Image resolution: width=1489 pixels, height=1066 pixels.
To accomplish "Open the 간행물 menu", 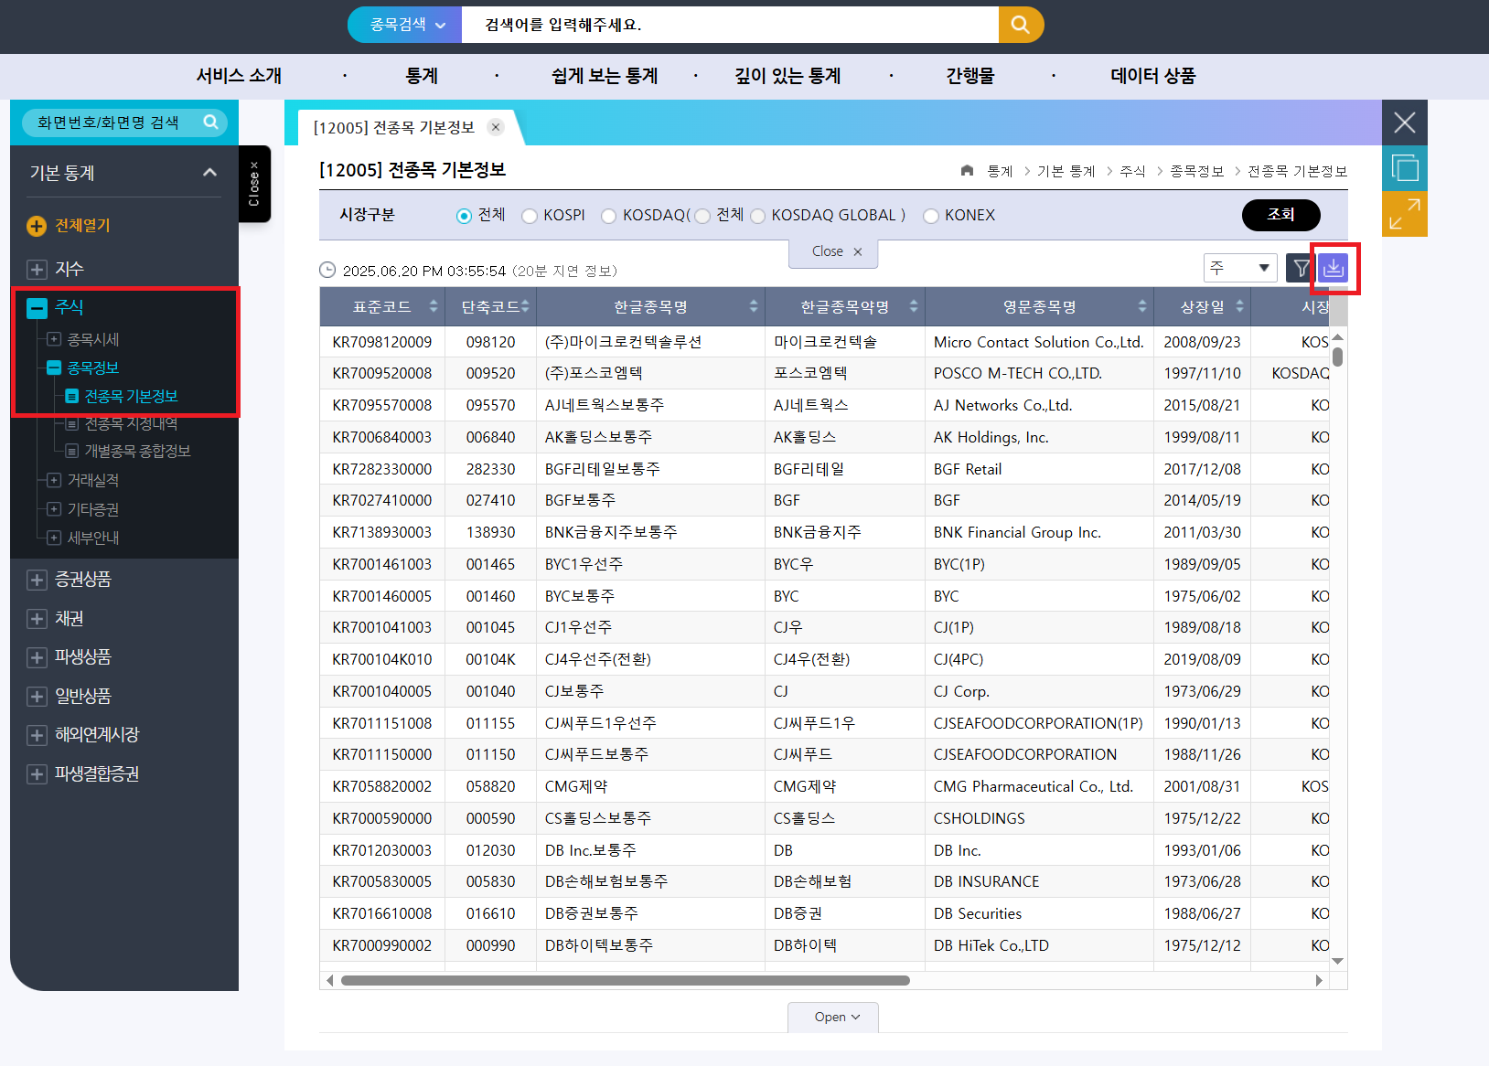I will coord(970,76).
